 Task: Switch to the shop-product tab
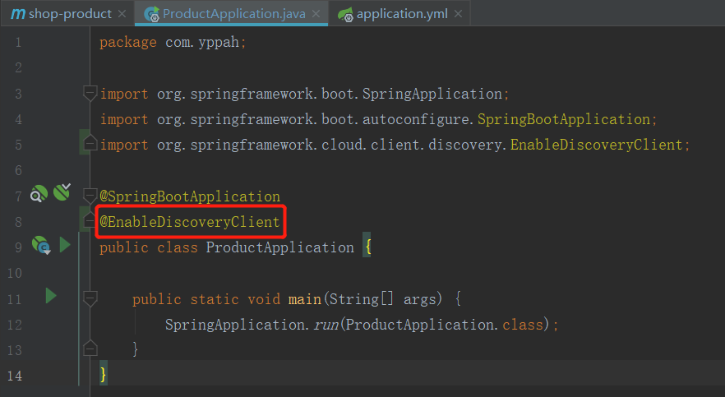point(68,14)
